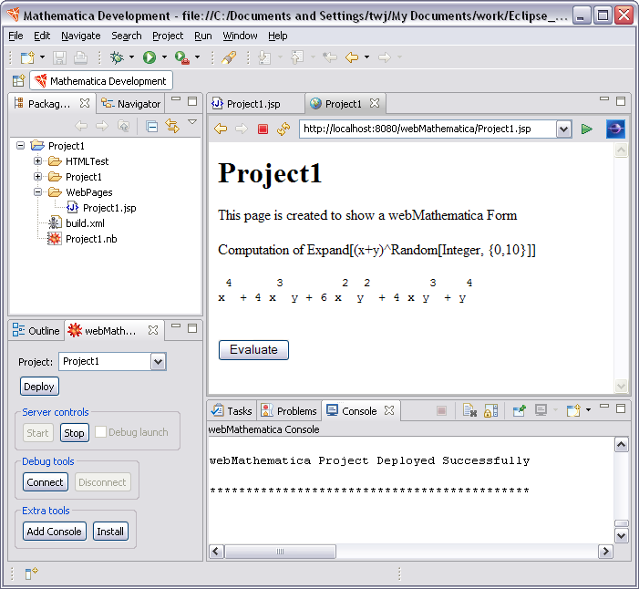Click the red browser Stop icon
The width and height of the screenshot is (639, 589).
(263, 129)
